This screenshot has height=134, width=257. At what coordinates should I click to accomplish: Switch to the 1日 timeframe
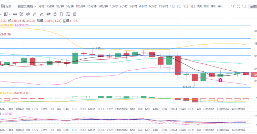[172, 6]
